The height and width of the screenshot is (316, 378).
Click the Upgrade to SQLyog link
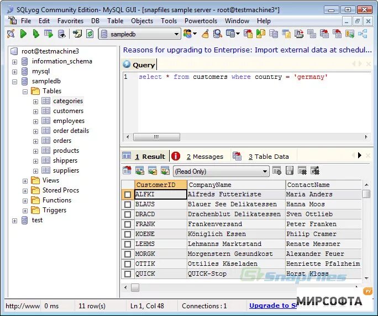pyautogui.click(x=273, y=306)
